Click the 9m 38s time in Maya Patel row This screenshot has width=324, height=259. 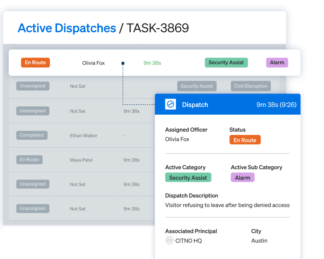point(132,160)
